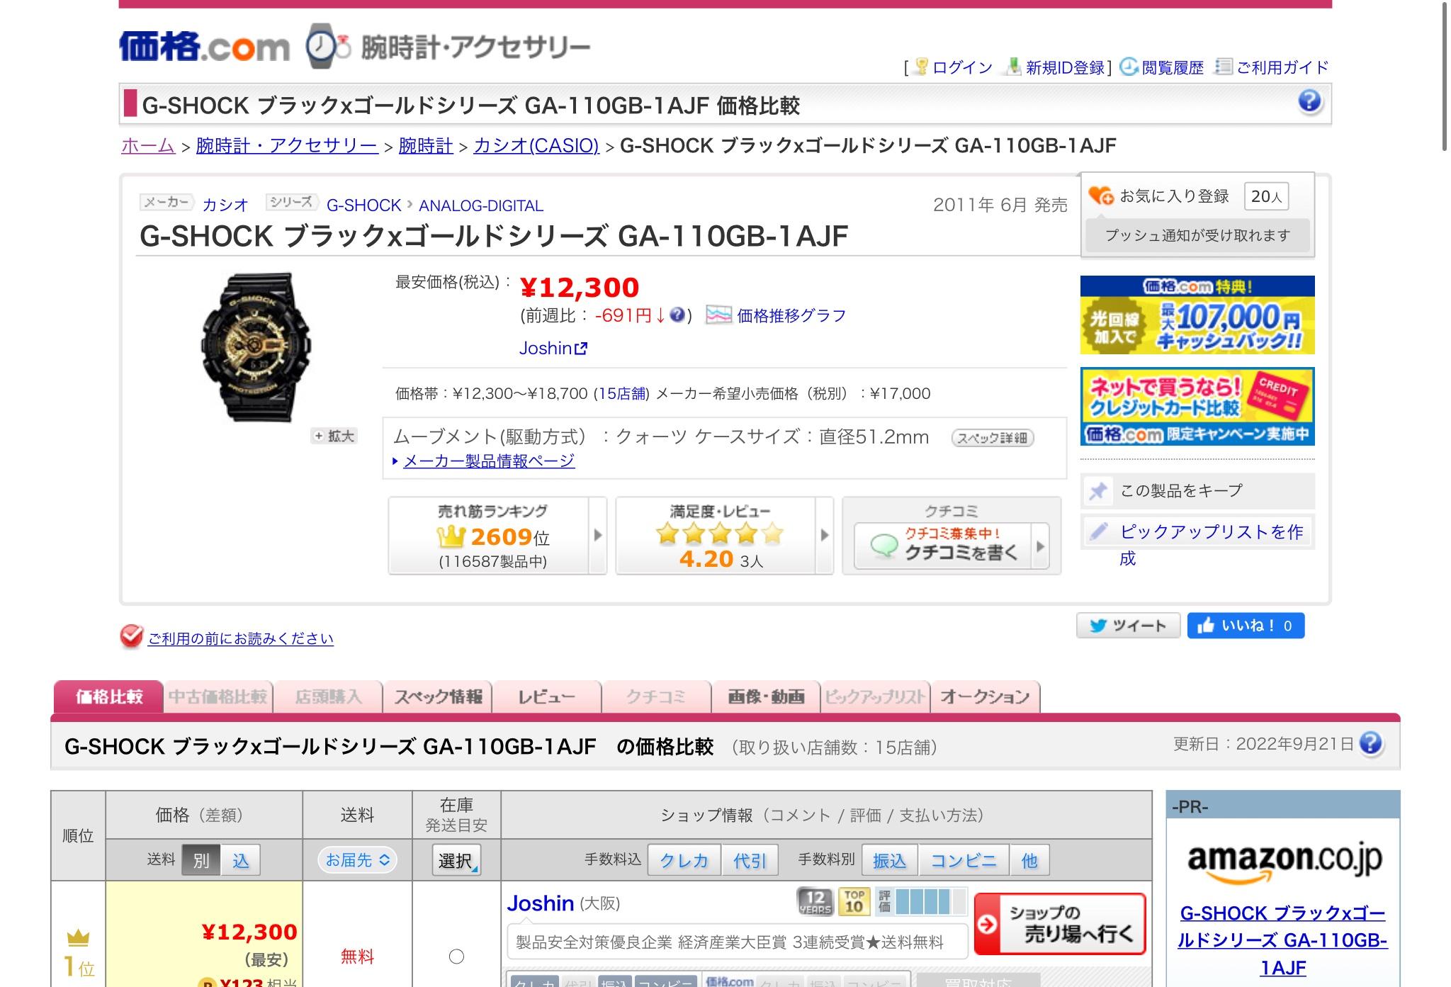Toggle shipping separate 別 option
1451x987 pixels.
click(201, 860)
